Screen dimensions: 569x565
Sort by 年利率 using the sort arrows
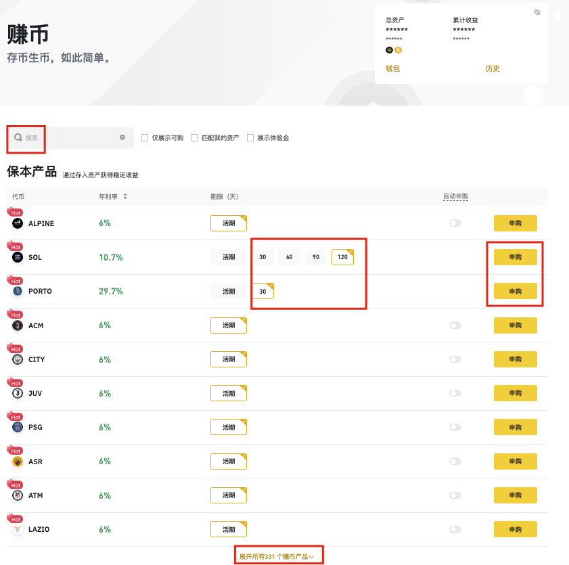point(125,196)
